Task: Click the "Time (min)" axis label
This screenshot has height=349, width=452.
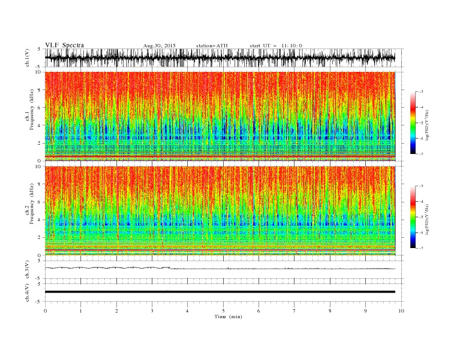Action: coord(228,316)
